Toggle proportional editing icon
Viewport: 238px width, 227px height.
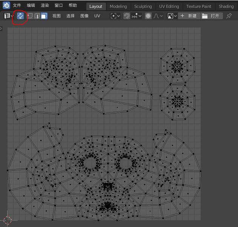pos(148,16)
